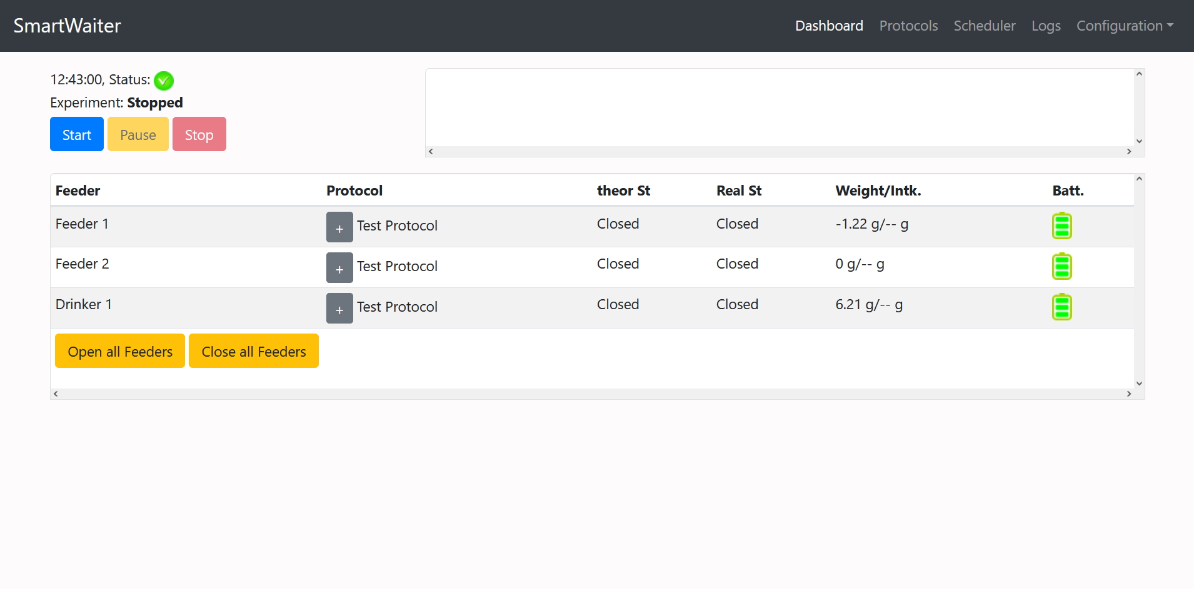Image resolution: width=1194 pixels, height=589 pixels.
Task: Expand Feeder 1 protocol with plus button
Action: point(339,227)
